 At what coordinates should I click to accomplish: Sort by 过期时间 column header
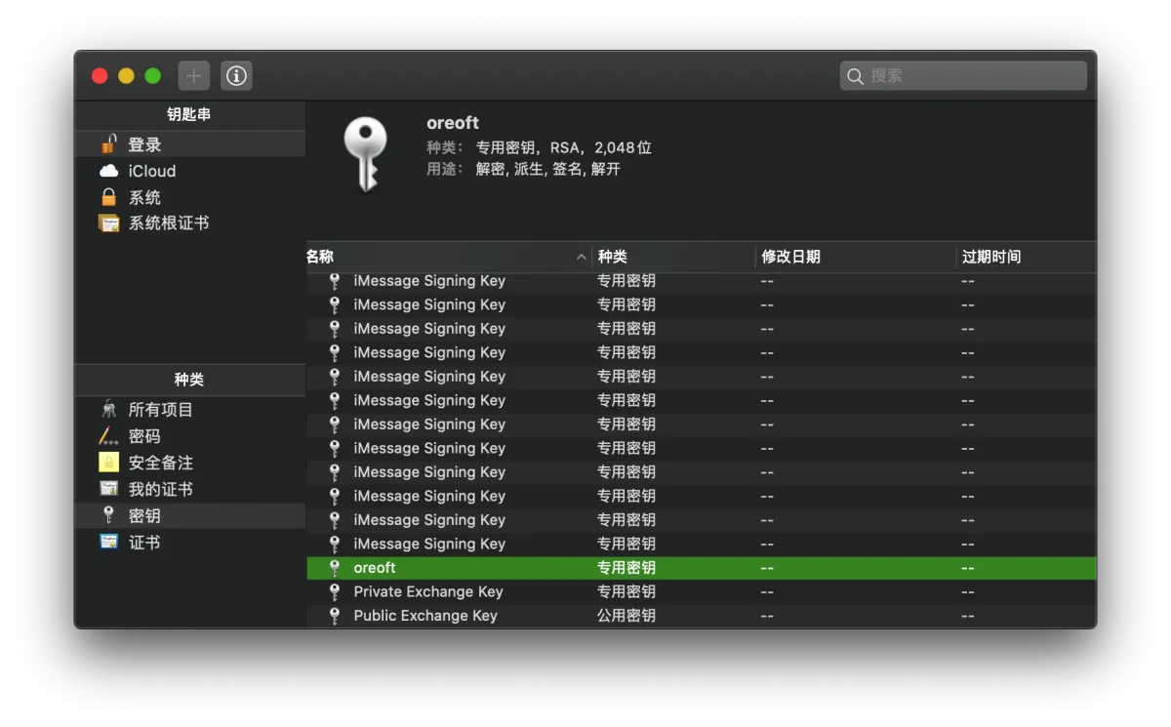(x=1025, y=257)
